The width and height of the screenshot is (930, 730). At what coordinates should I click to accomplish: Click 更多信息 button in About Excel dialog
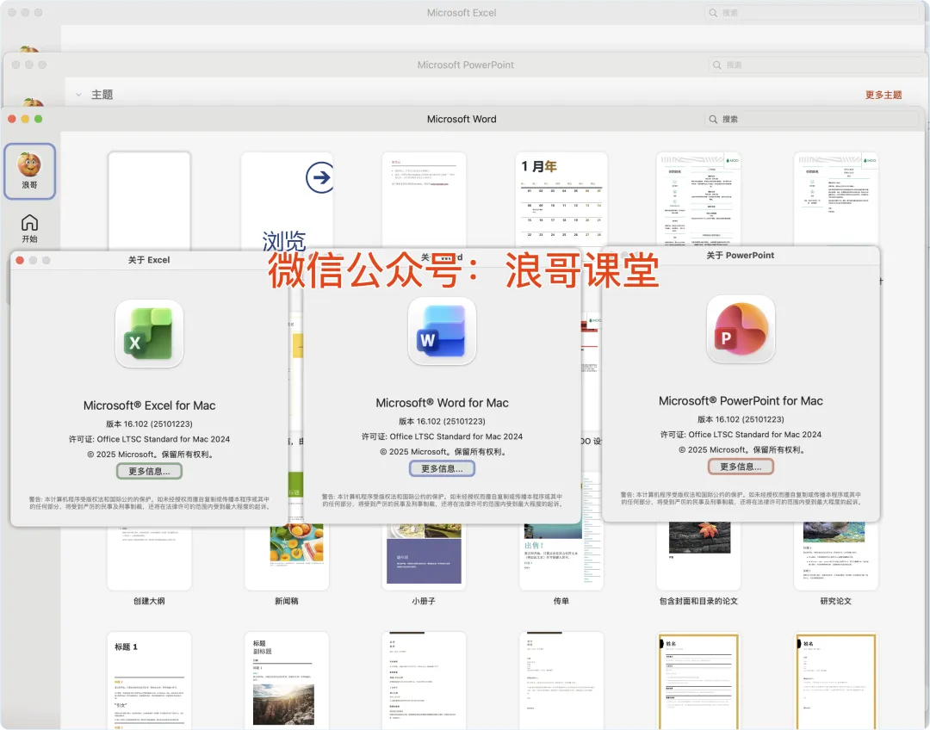pos(149,471)
